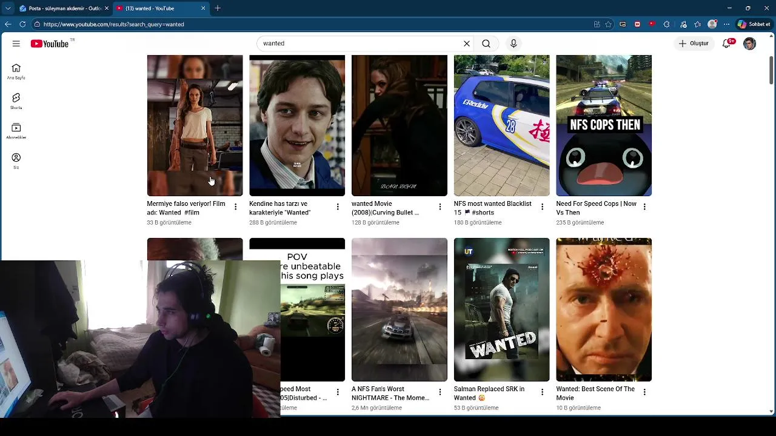This screenshot has width=776, height=436.
Task: Open the Siz (You) sidebar item
Action: [x=16, y=160]
